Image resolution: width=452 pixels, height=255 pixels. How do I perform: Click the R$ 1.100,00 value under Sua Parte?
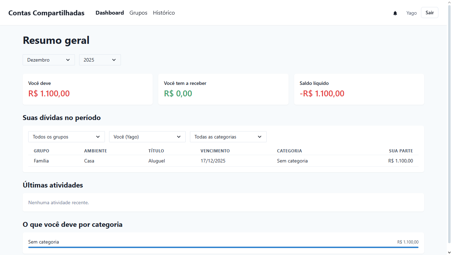tap(400, 161)
